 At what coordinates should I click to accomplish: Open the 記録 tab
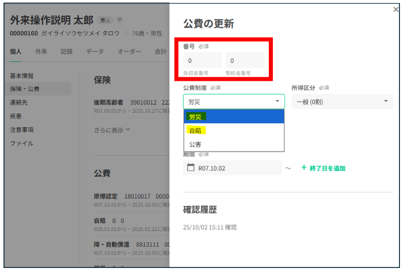67,51
